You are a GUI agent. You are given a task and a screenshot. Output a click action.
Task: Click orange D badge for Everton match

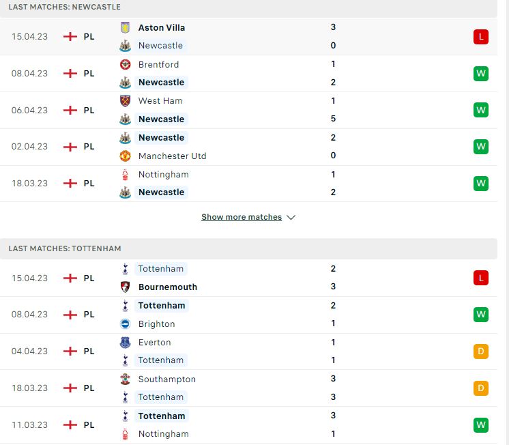481,351
